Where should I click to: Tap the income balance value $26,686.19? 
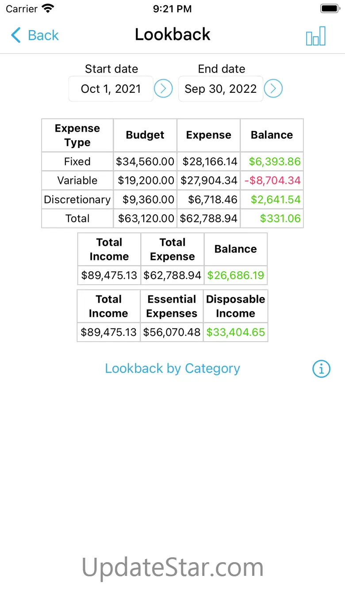[236, 276]
